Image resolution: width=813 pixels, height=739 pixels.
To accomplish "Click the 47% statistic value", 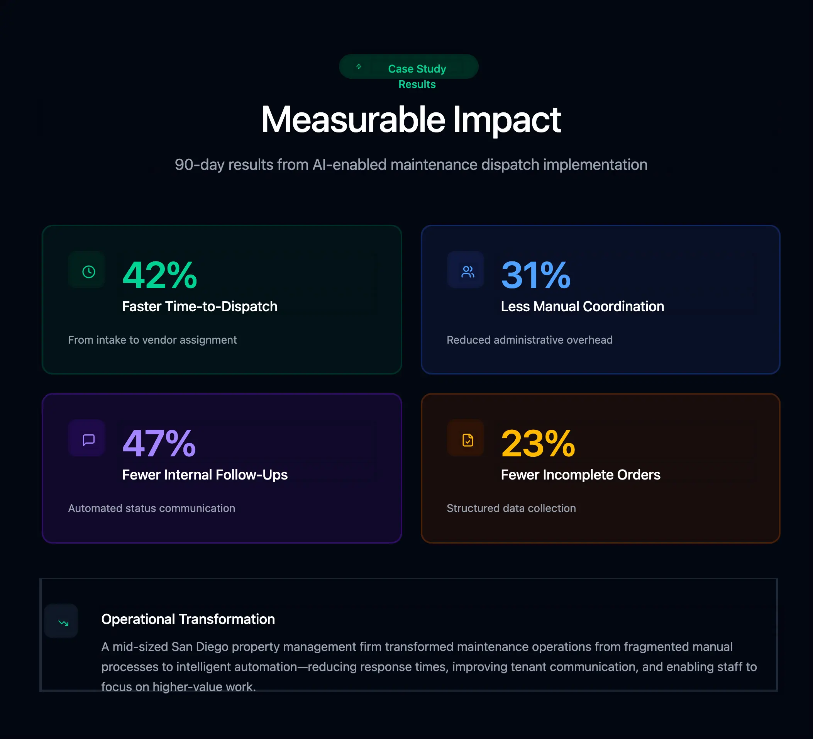I will pyautogui.click(x=159, y=443).
